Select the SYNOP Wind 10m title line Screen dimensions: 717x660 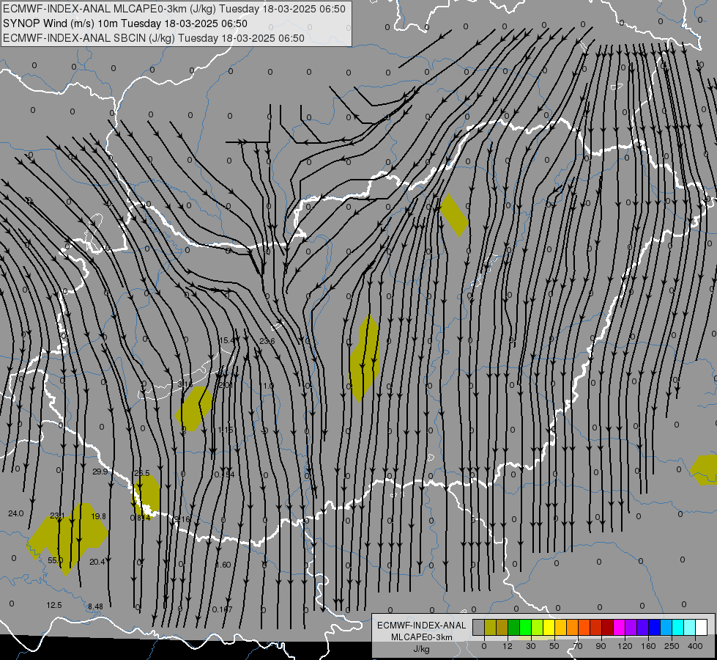(x=125, y=23)
